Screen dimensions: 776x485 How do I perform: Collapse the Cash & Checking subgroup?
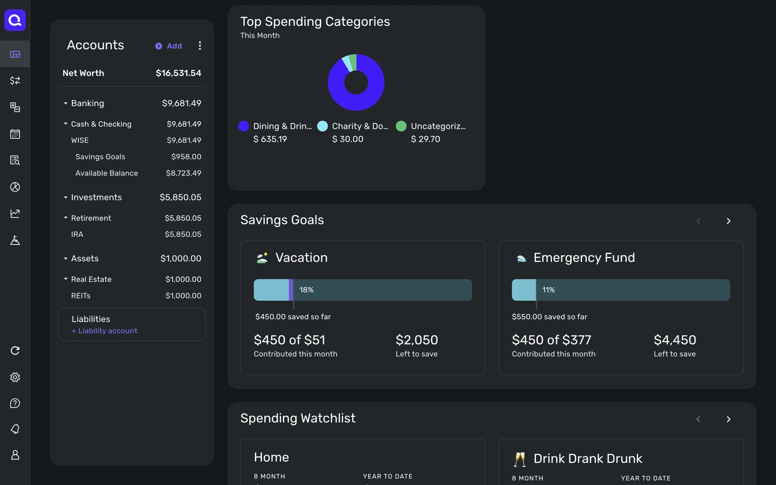pos(65,124)
